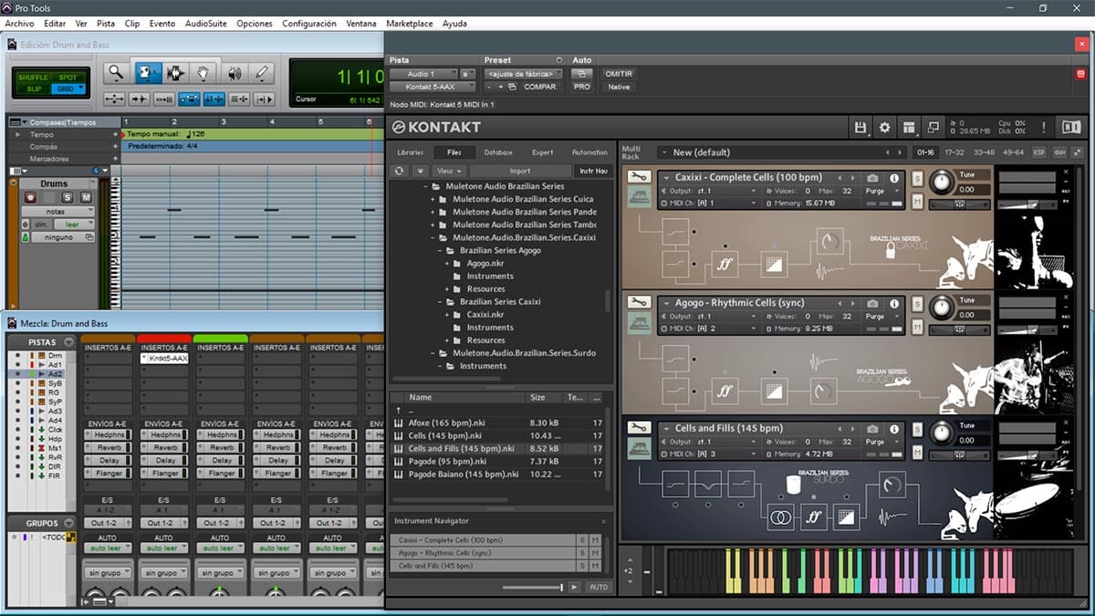Screen dimensions: 1095x616
Task: Open the wrench edit mode for Caxixi instrument
Action: [640, 177]
